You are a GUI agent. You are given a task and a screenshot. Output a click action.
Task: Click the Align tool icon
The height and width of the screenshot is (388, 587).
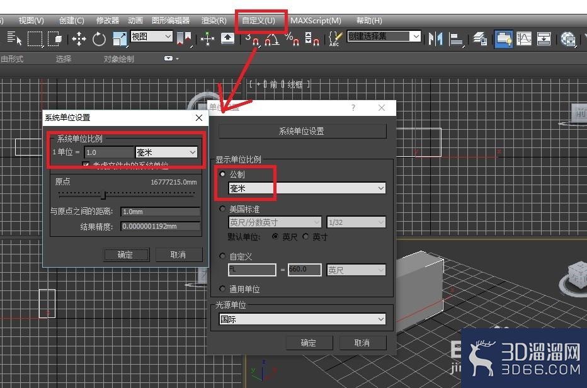tap(456, 39)
